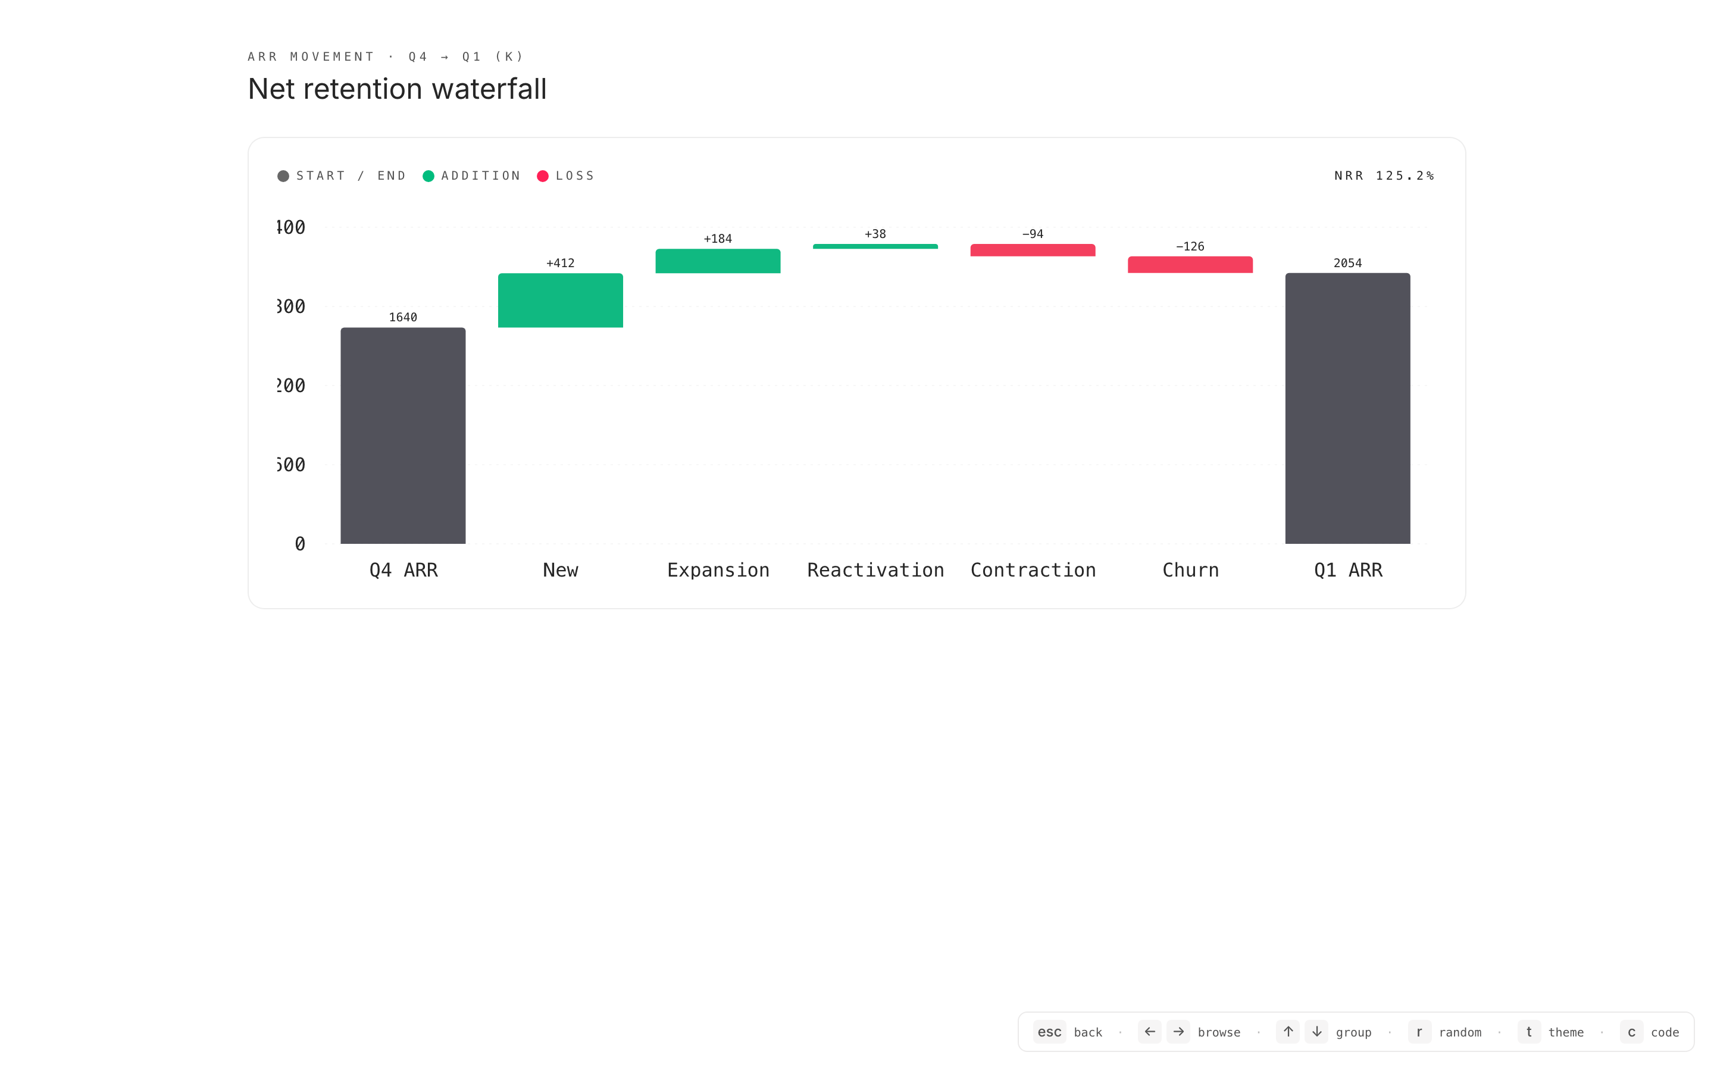The height and width of the screenshot is (1071, 1714).
Task: Click the Expansion bar
Action: (x=718, y=261)
